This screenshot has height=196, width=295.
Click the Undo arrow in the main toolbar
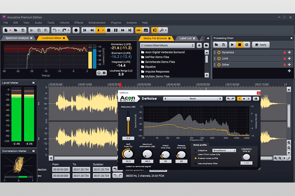pos(55,30)
